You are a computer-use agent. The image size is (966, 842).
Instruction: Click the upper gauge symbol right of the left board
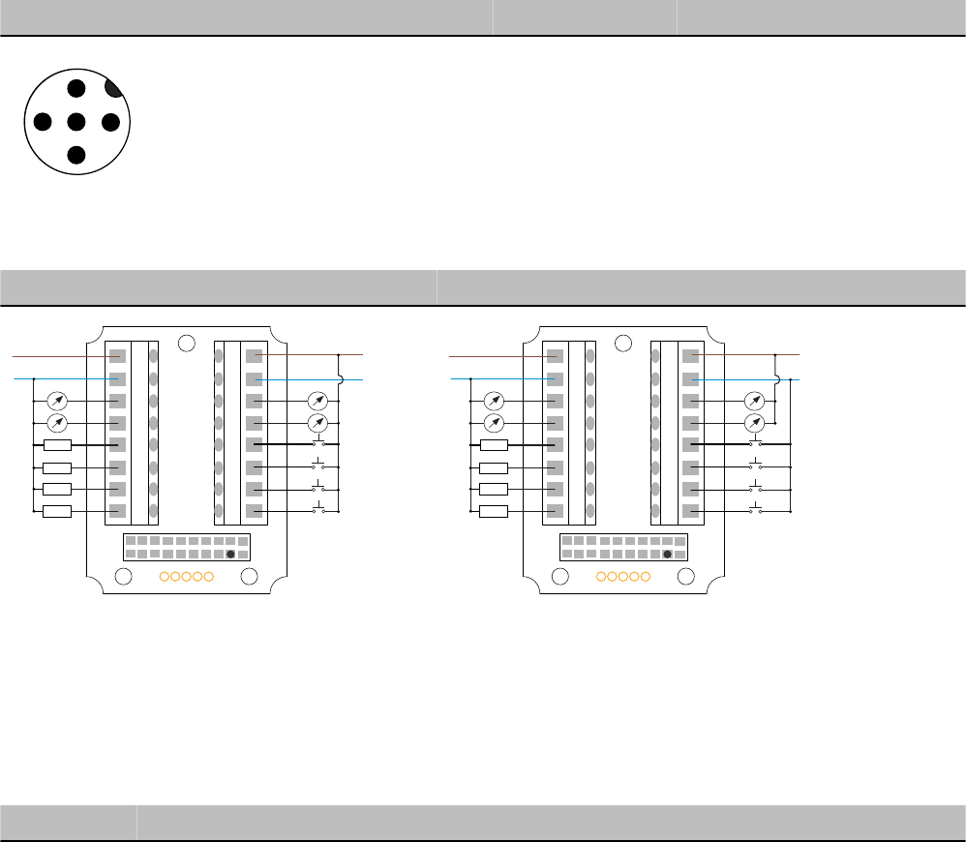[317, 401]
